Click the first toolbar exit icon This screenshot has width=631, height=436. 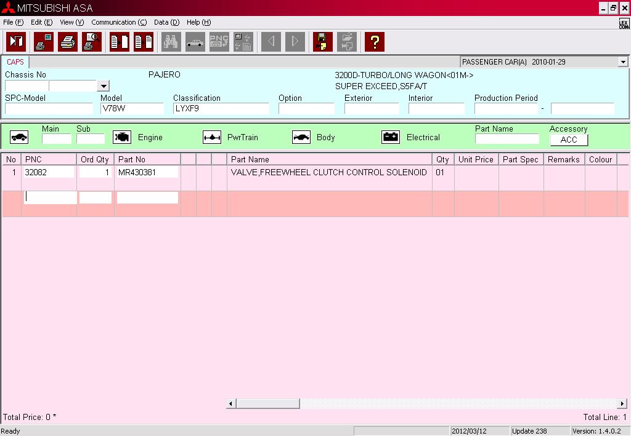(x=16, y=42)
